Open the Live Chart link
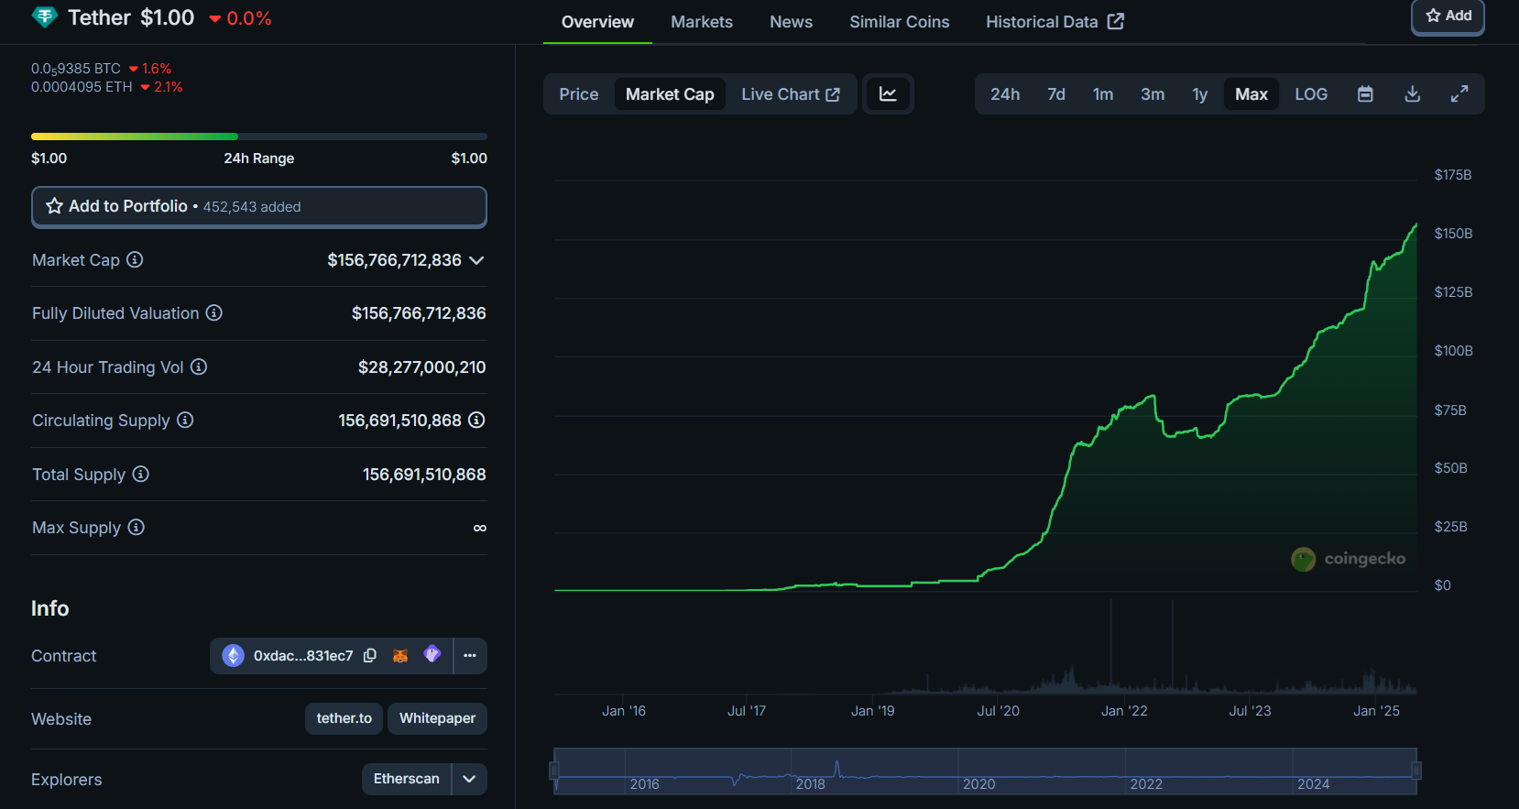Image resolution: width=1519 pixels, height=809 pixels. 791,94
